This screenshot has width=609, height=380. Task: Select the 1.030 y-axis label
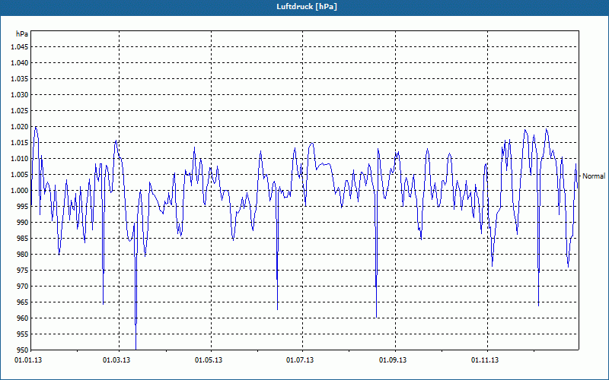click(x=19, y=94)
